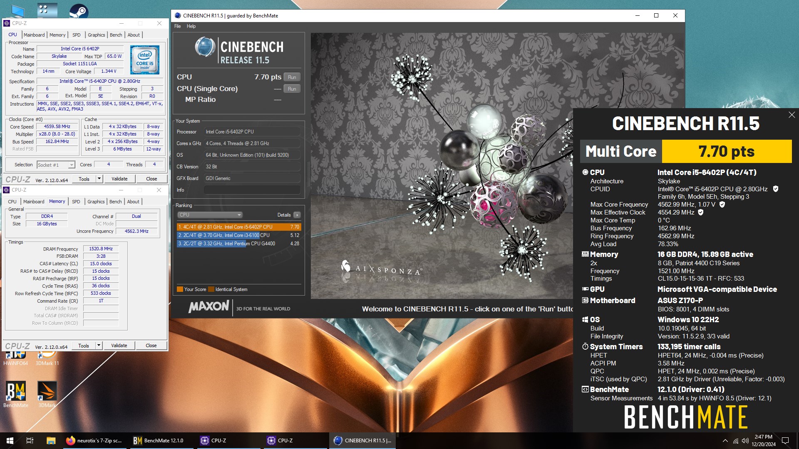
Task: Click CPUID verified shield icon
Action: 776,189
